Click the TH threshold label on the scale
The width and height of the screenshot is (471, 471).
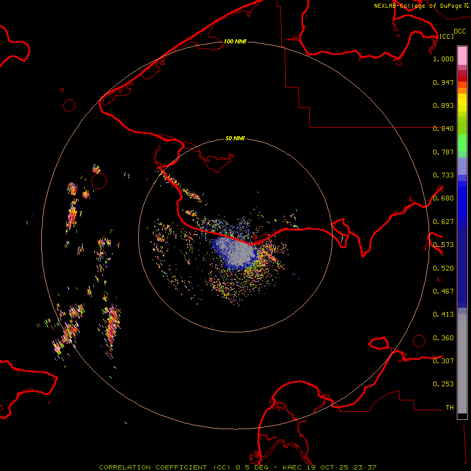(x=449, y=407)
